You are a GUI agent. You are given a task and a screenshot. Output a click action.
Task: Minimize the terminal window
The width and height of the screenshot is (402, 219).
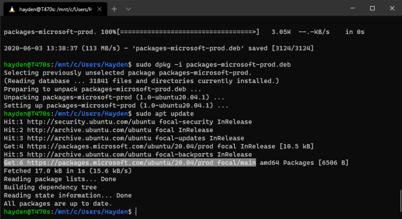coord(352,8)
